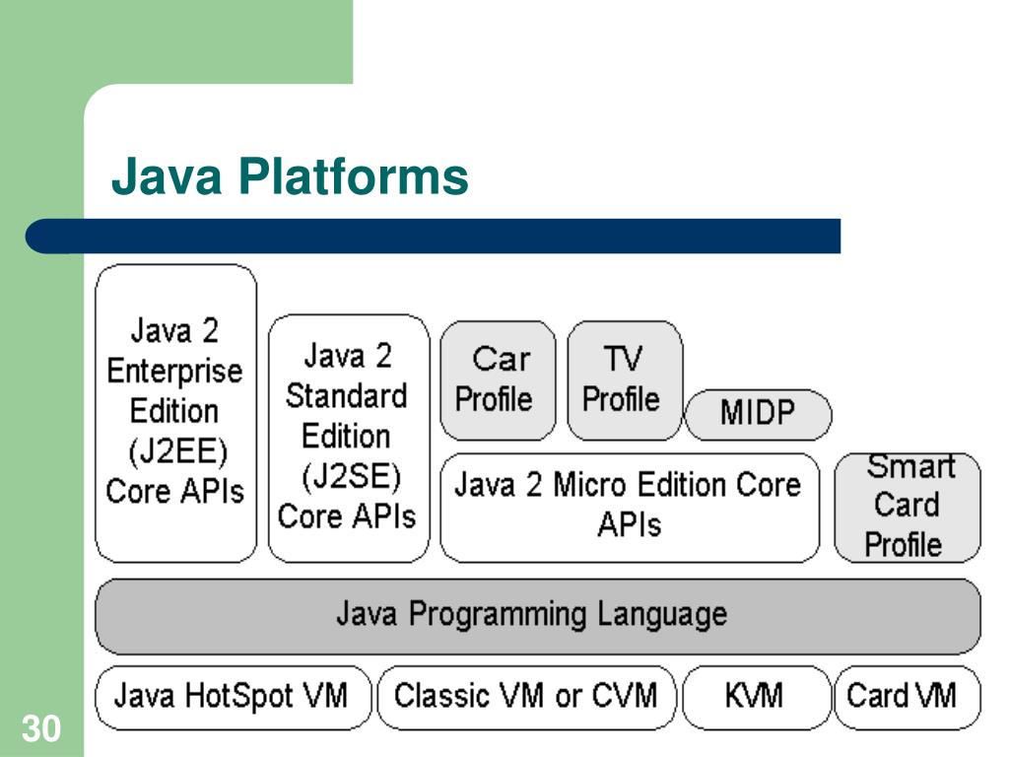Click the Car Profile box
1009x757 pixels.
click(x=498, y=380)
